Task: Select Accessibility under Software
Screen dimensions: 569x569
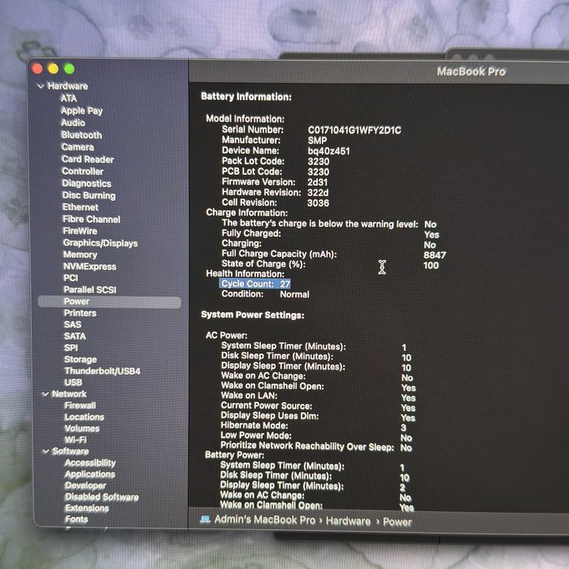Action: point(90,463)
